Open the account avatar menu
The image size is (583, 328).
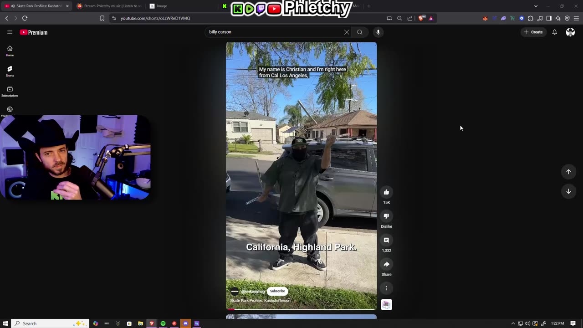pyautogui.click(x=570, y=32)
